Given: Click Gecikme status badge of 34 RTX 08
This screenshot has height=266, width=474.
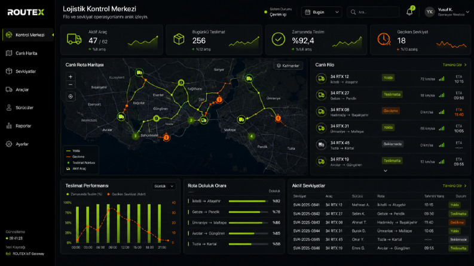Looking at the screenshot, I should click(x=390, y=111).
